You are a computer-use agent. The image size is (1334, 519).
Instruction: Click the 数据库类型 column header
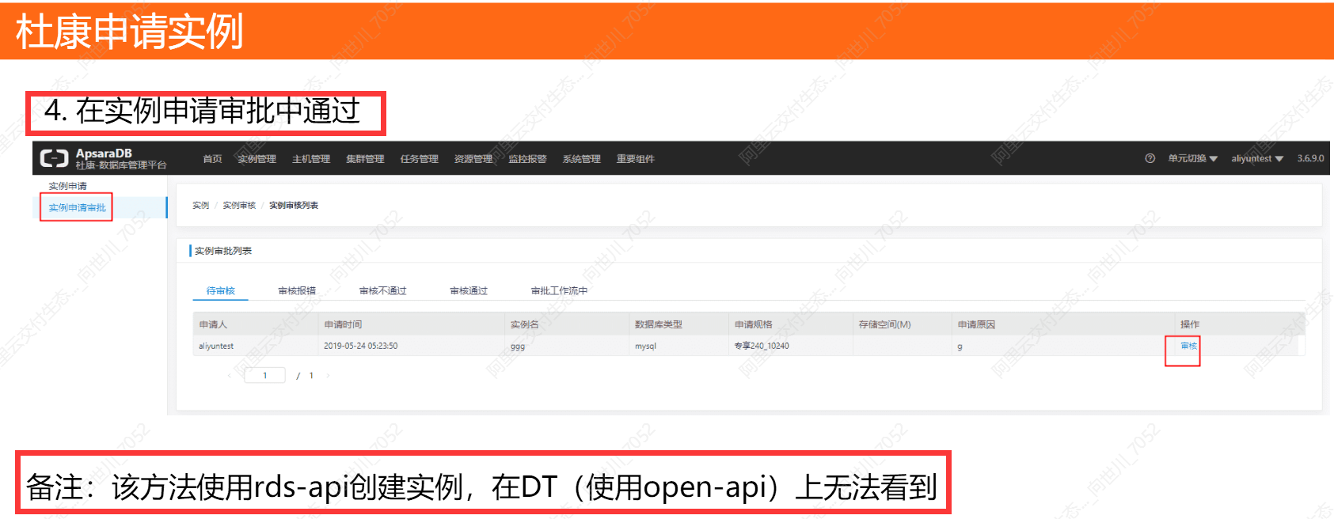[659, 324]
